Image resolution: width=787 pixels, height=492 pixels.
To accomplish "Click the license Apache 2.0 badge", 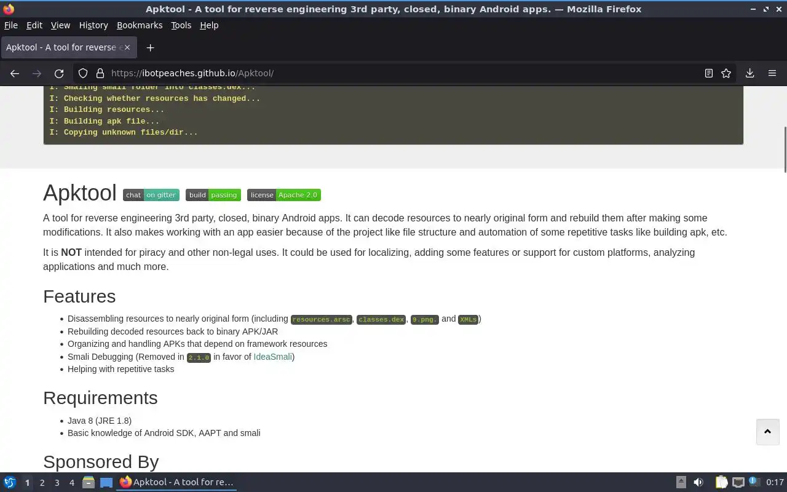I will pyautogui.click(x=284, y=195).
